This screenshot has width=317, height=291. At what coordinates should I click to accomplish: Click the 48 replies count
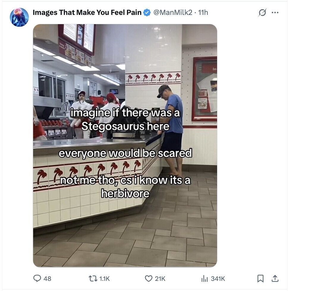(47, 278)
